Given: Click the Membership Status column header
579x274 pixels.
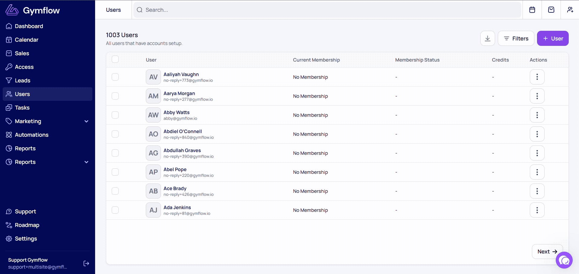Looking at the screenshot, I should (x=417, y=60).
